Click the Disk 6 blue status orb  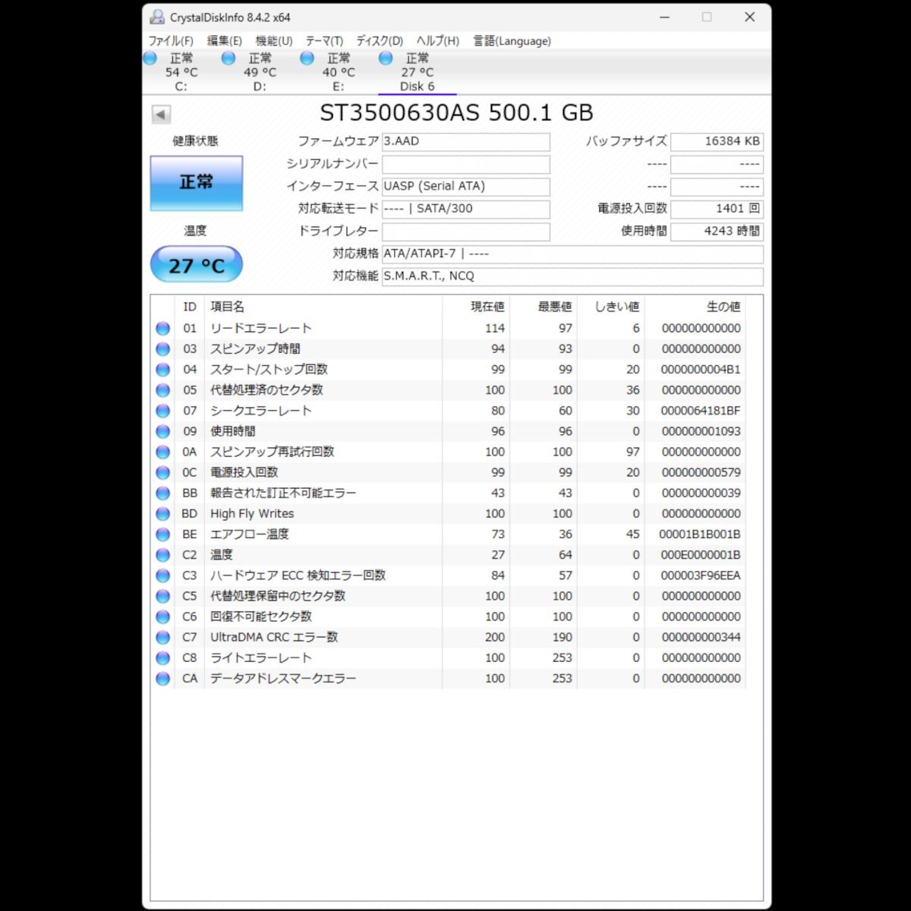pyautogui.click(x=386, y=58)
